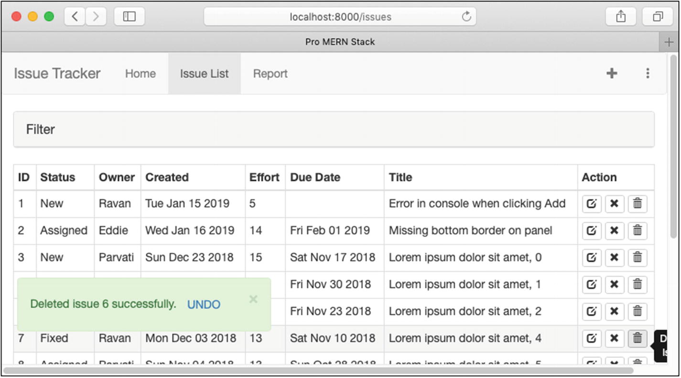Click UNDO in the deletion toast

pyautogui.click(x=204, y=304)
